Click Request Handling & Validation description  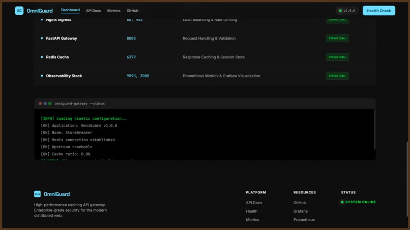point(209,39)
